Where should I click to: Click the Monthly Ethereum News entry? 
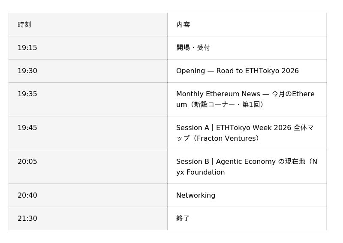pos(247,99)
